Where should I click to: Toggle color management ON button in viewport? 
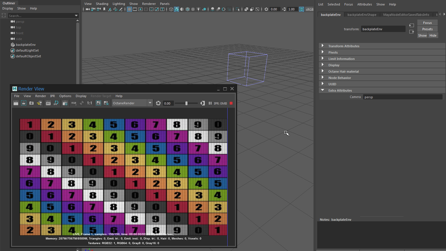[301, 9]
